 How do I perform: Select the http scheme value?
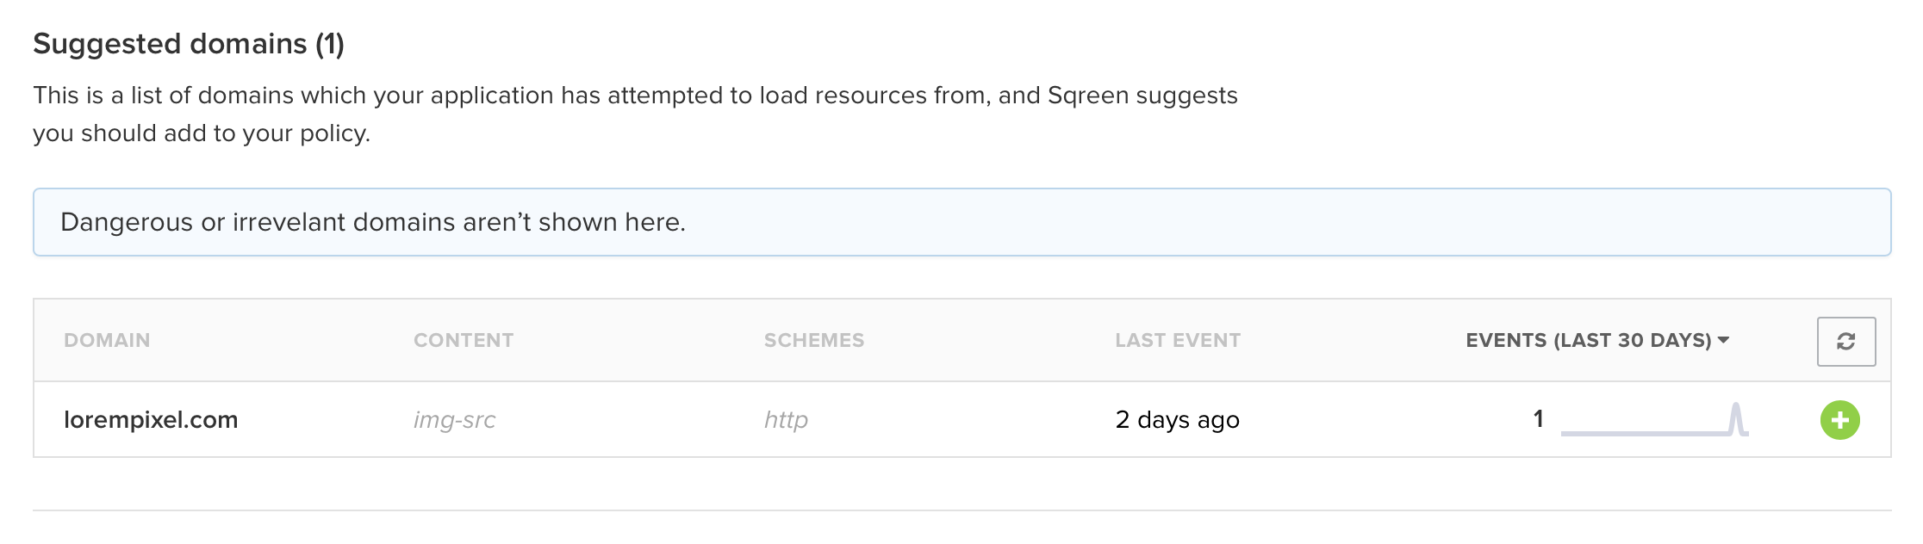coord(786,420)
